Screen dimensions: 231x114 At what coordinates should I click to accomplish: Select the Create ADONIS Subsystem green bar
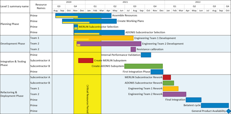coord(144,66)
